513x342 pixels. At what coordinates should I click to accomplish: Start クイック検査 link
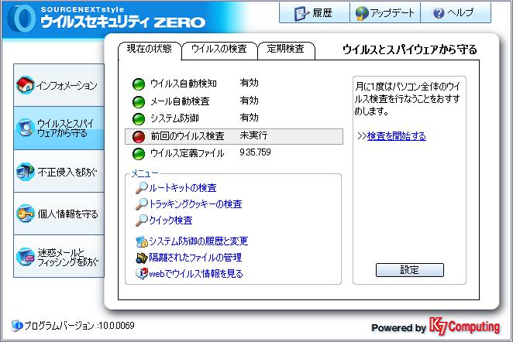tap(170, 221)
